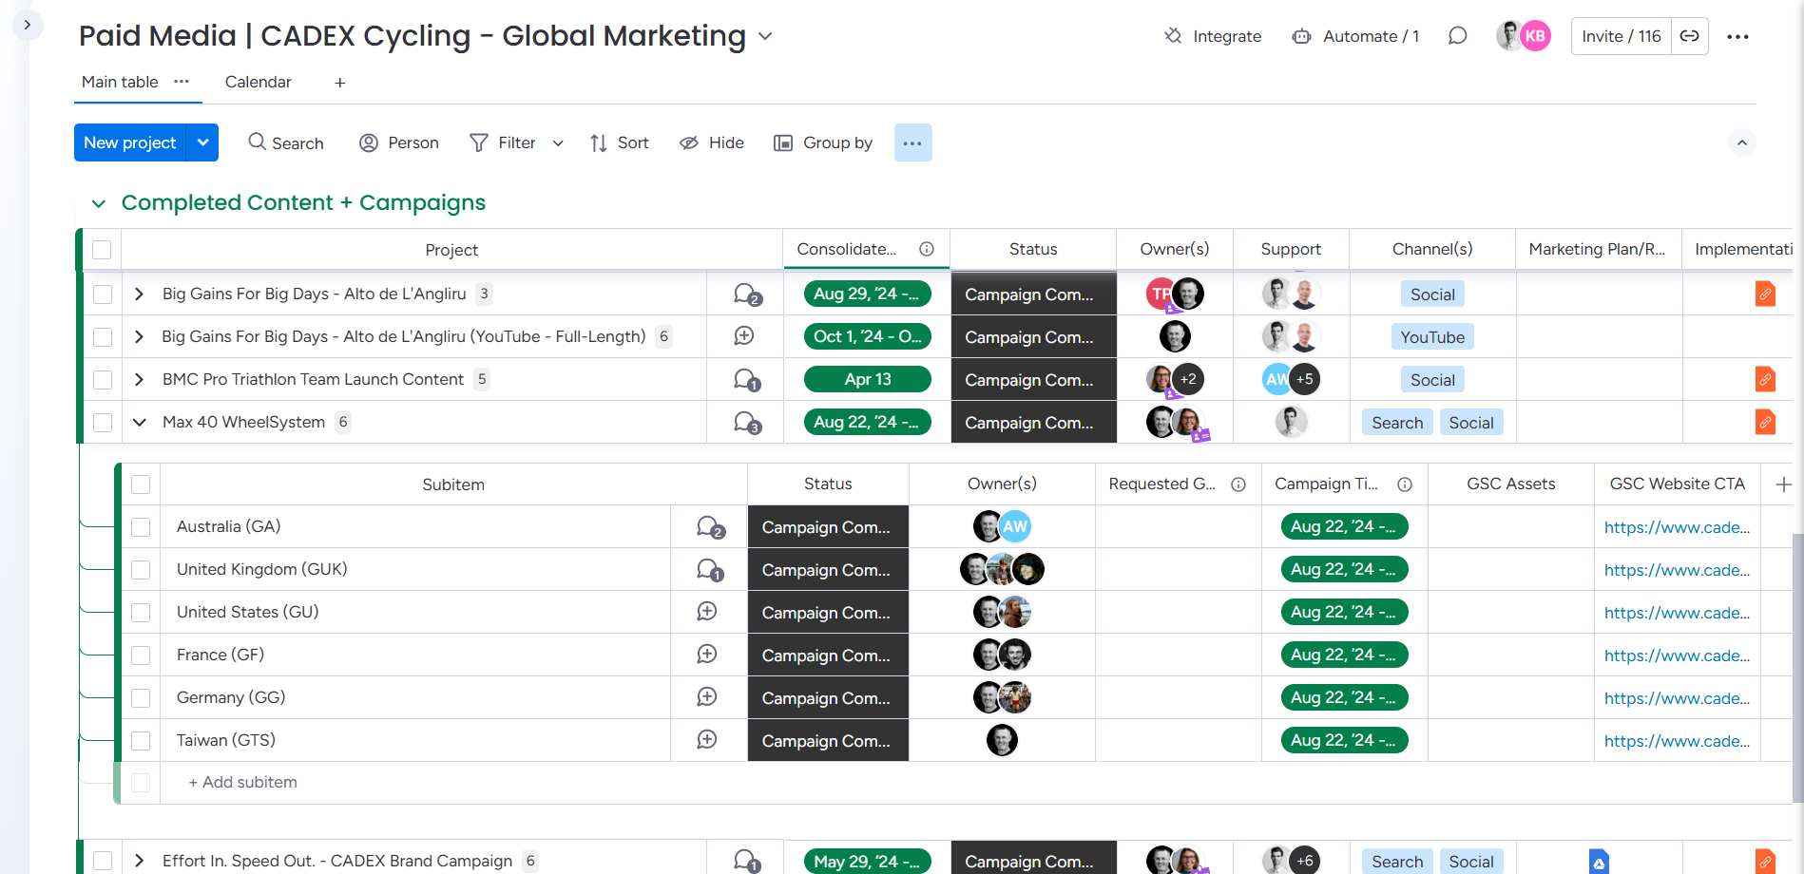Open Australia GSC Website CTA link
The height and width of the screenshot is (874, 1804).
click(1677, 527)
